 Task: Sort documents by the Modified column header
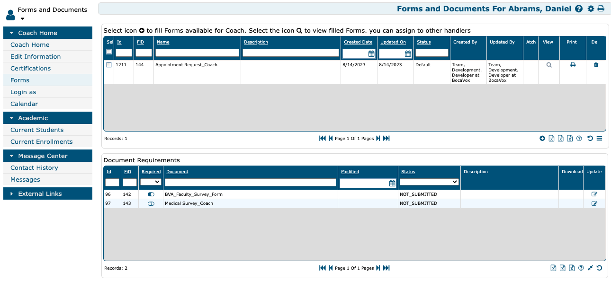pos(350,172)
